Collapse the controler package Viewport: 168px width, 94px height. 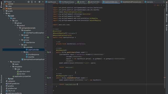coord(22,47)
